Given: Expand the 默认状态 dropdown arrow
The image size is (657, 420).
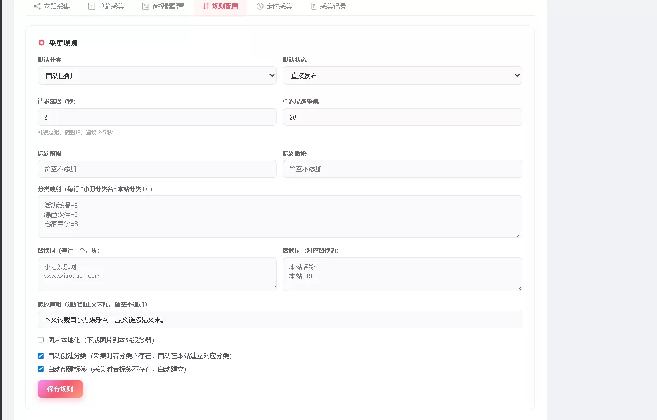Looking at the screenshot, I should tap(515, 75).
